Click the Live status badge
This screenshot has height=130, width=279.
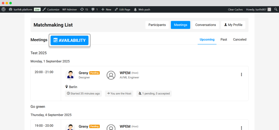(37, 10)
